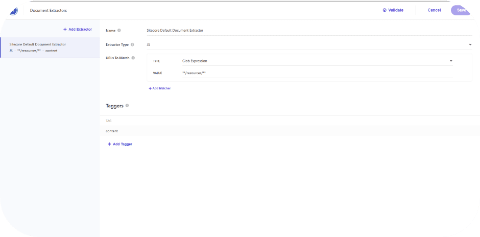The image size is (480, 237).
Task: Click the Taggers section heading
Action: (114, 106)
